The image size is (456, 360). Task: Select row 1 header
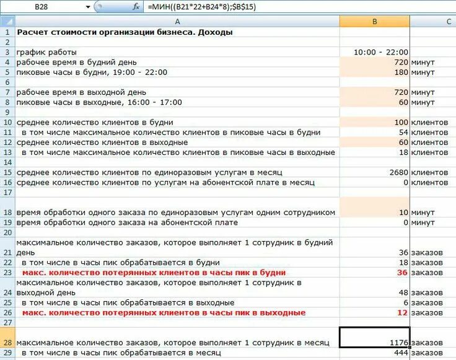7,32
